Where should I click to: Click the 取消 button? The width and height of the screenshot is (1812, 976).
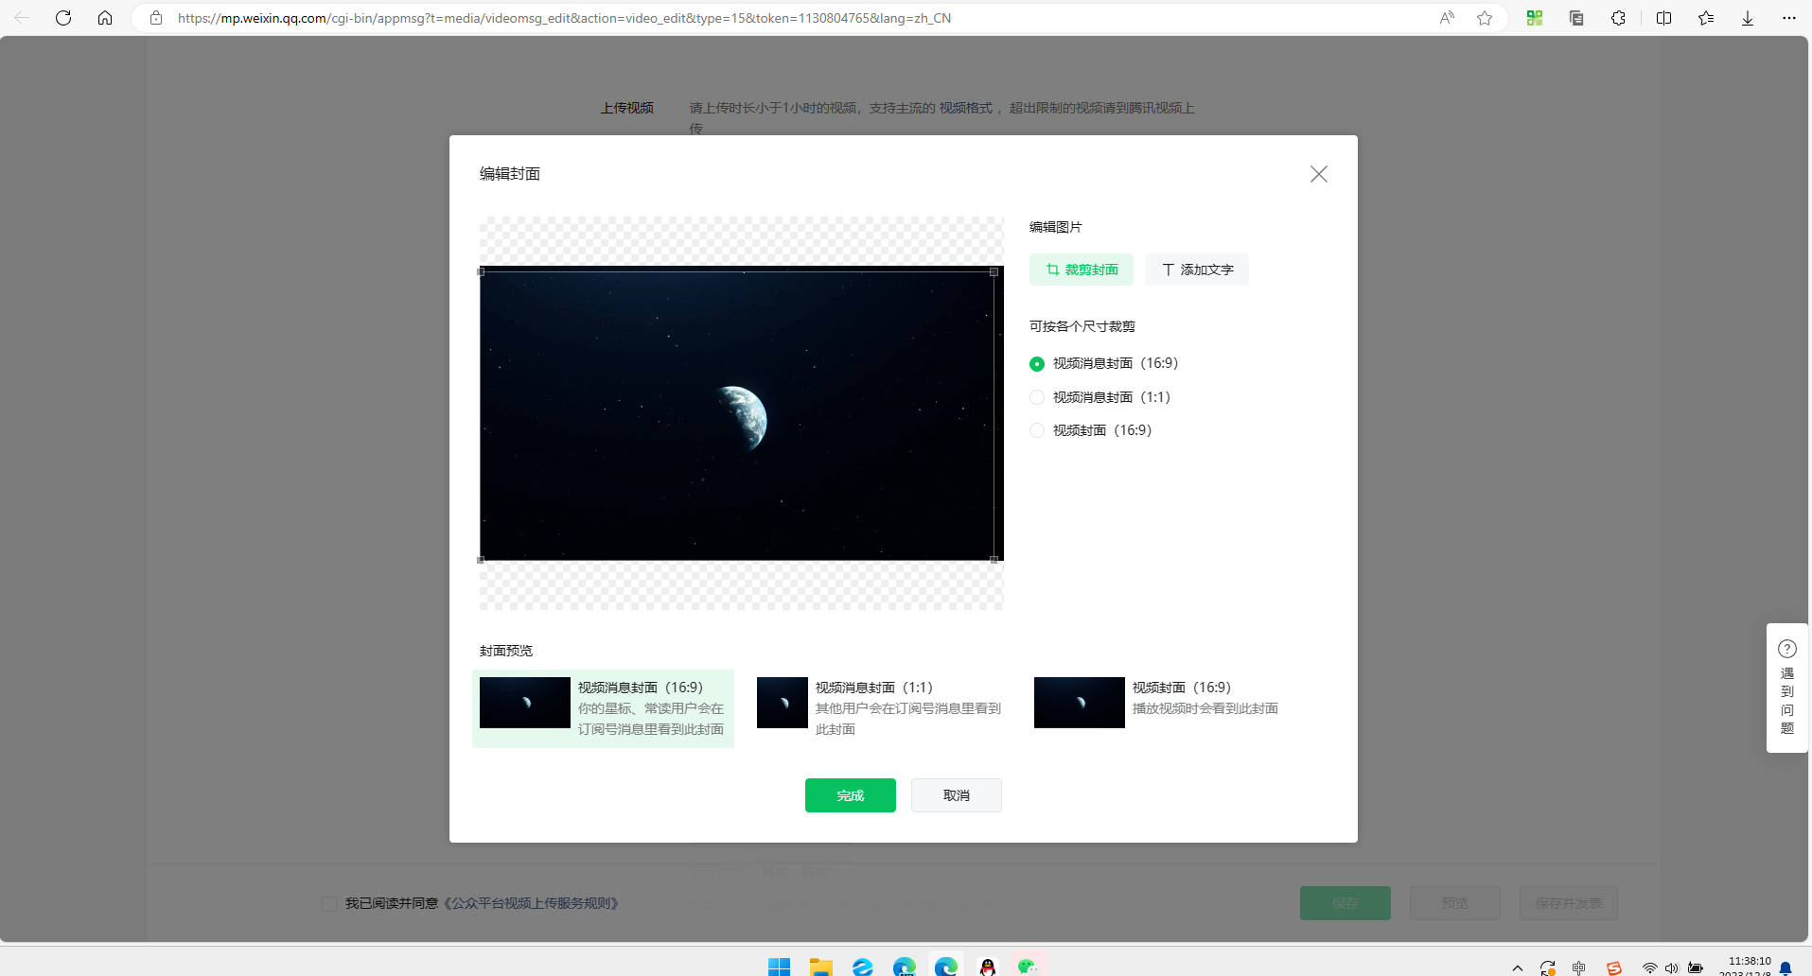957,795
